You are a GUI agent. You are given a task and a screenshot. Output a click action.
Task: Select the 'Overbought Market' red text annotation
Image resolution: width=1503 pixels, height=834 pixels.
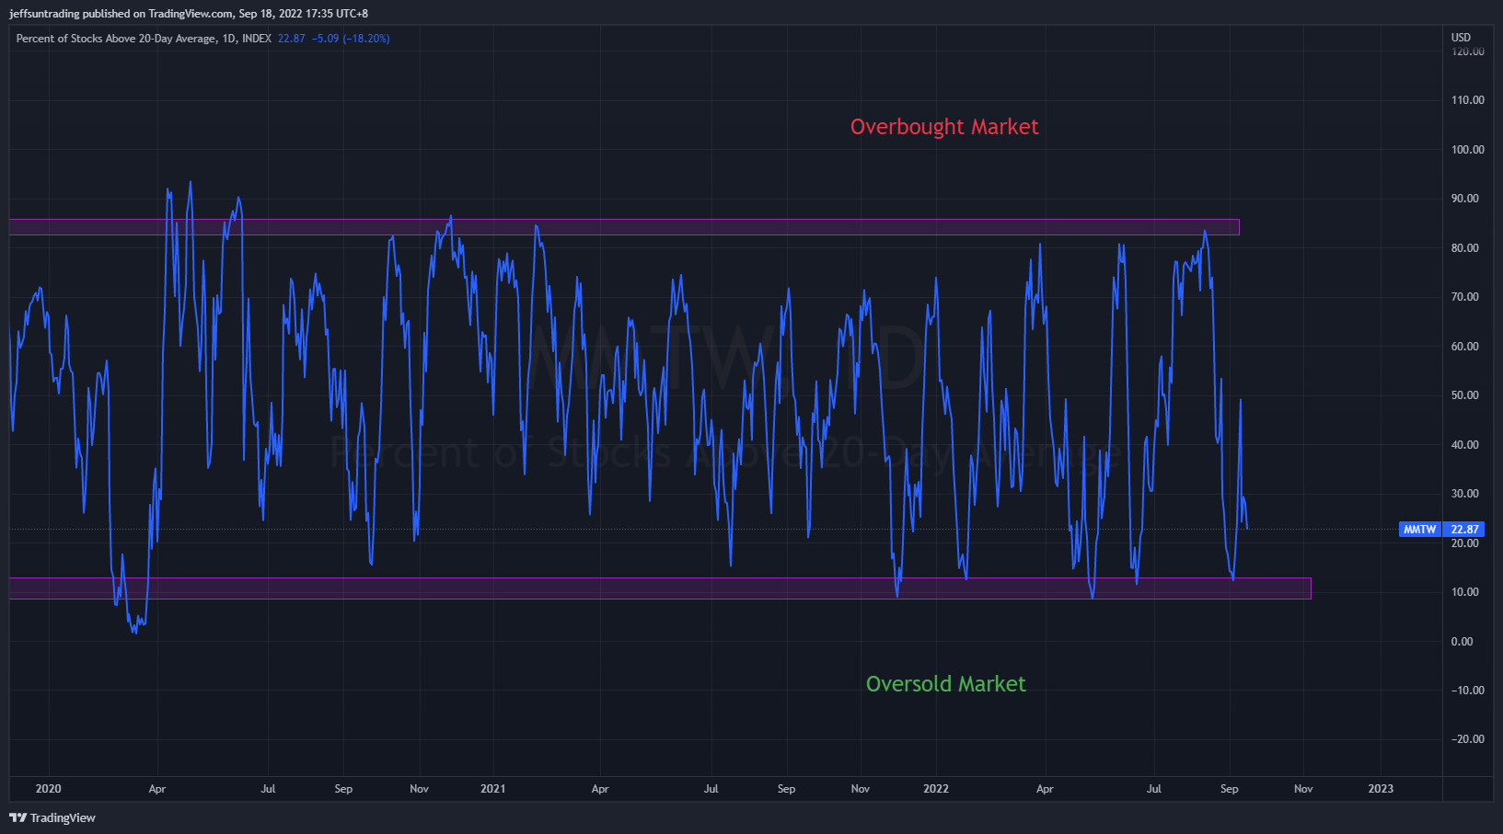pos(943,127)
